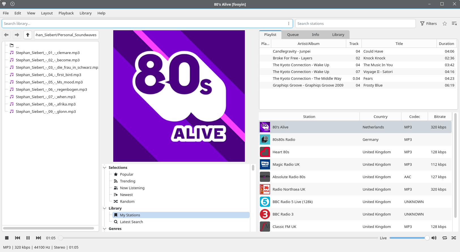Select the Popular selection with star icon
The width and height of the screenshot is (460, 252).
[127, 174]
